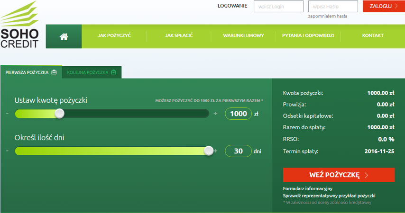This screenshot has width=405, height=213.
Task: Go to Warunki Umowy page
Action: tap(243, 36)
